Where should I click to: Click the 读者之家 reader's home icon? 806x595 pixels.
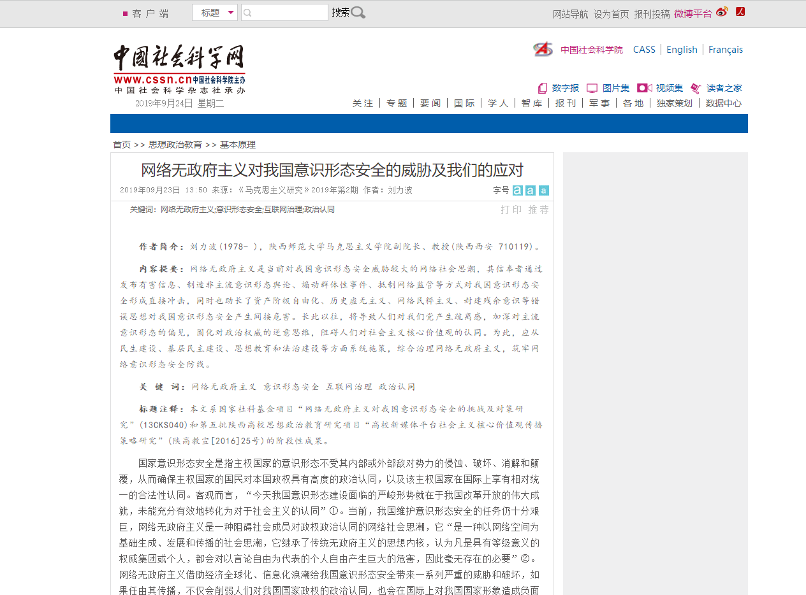coord(695,88)
